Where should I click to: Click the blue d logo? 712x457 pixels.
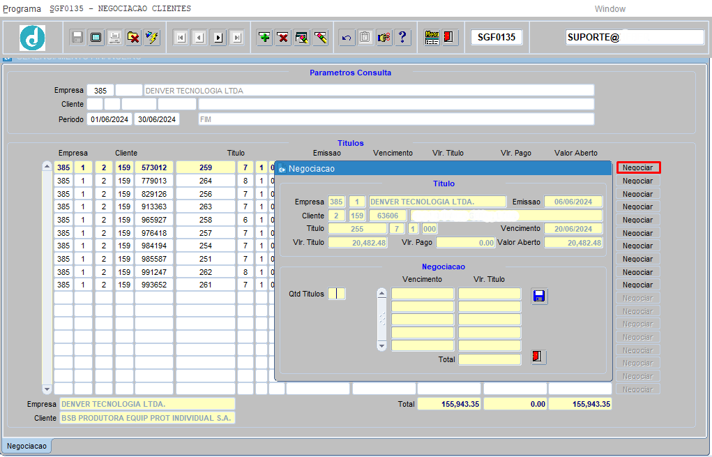click(32, 38)
